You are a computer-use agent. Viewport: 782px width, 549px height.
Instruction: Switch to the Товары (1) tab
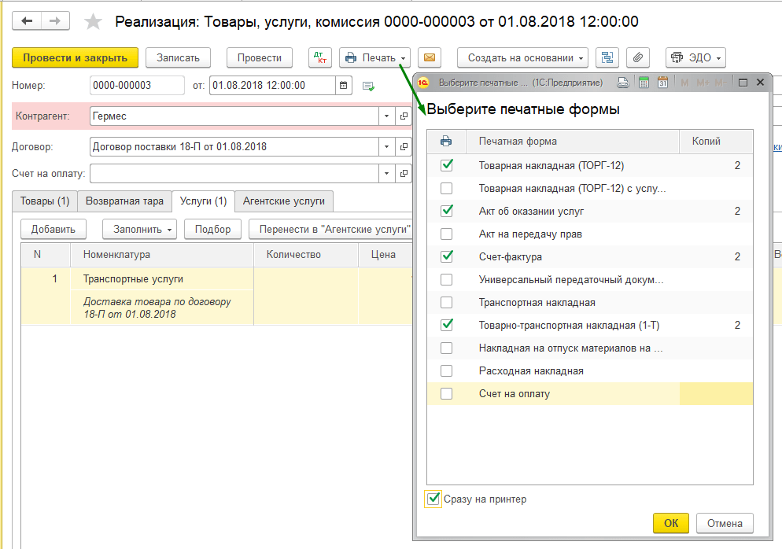(x=45, y=201)
